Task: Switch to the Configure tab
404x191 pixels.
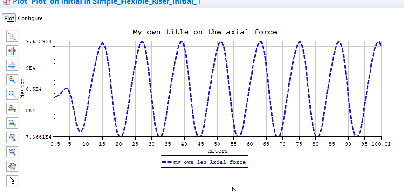Action: click(x=30, y=18)
